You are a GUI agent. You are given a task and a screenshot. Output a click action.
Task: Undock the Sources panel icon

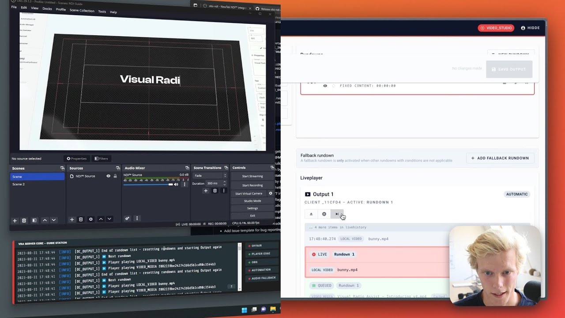118,168
